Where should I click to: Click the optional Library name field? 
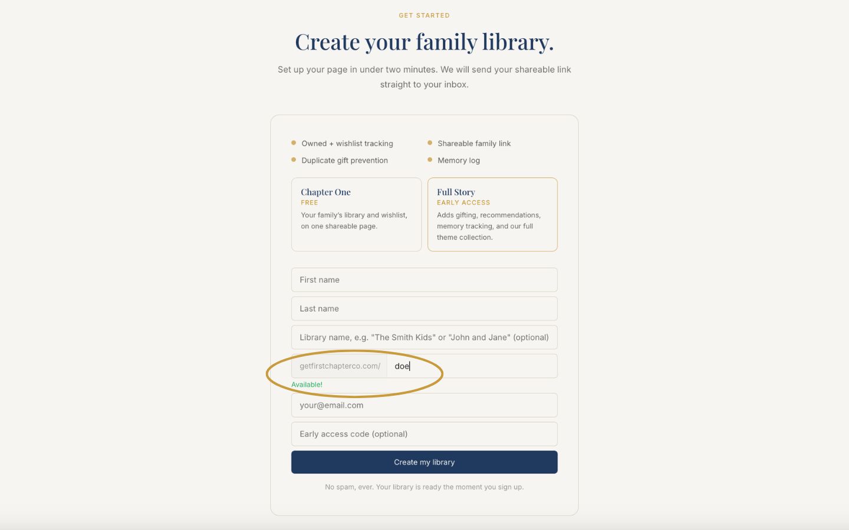click(424, 337)
